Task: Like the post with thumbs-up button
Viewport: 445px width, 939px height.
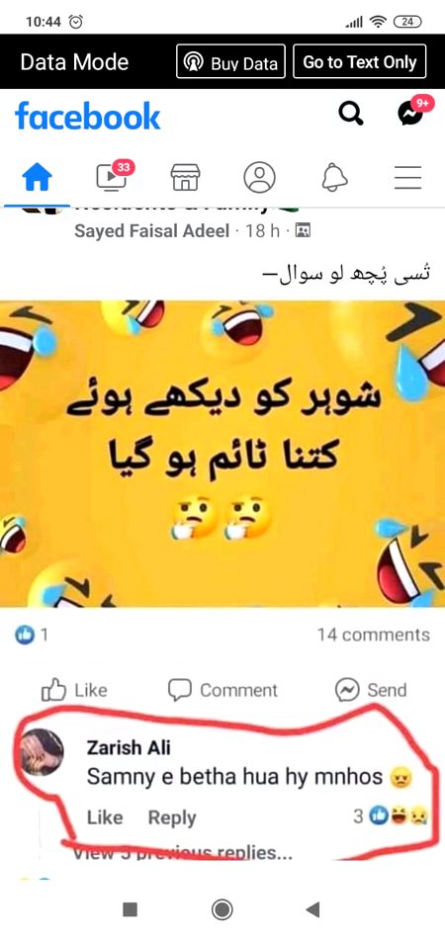Action: [x=74, y=691]
